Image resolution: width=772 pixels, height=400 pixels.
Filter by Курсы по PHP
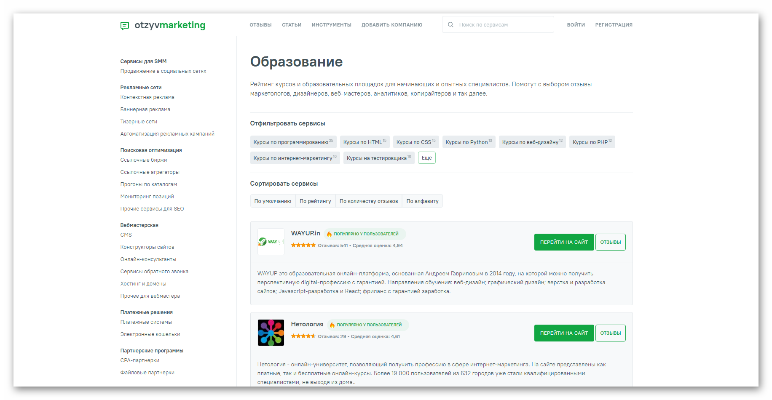point(592,142)
